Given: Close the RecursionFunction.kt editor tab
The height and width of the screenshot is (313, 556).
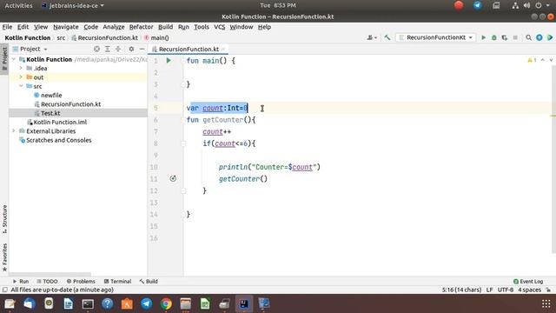Looking at the screenshot, I should pyautogui.click(x=223, y=49).
